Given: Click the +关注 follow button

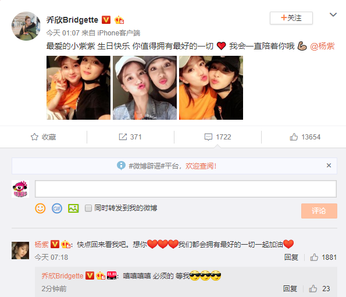Looking at the screenshot, I should tap(291, 18).
